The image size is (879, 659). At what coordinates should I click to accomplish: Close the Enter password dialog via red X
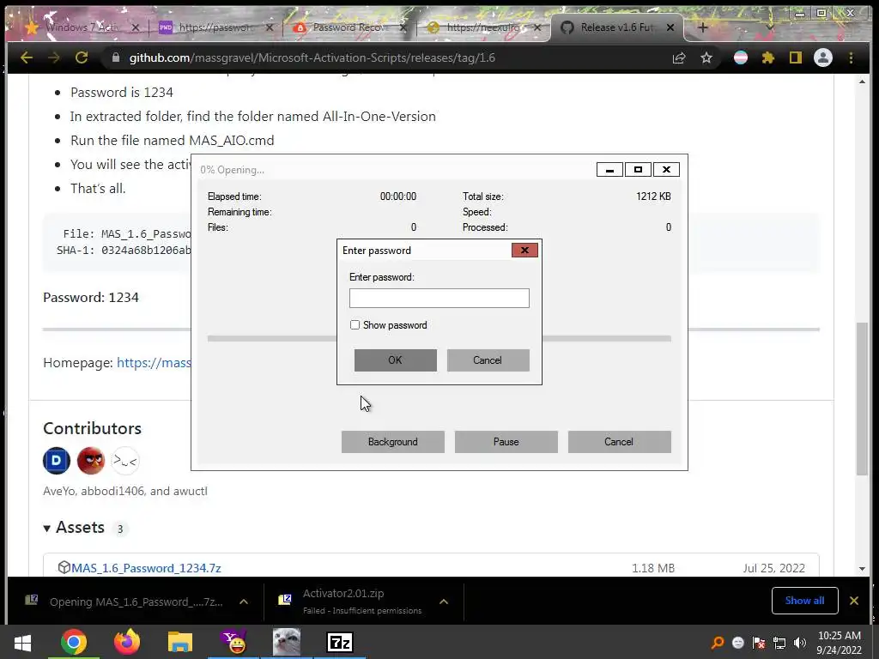click(524, 250)
